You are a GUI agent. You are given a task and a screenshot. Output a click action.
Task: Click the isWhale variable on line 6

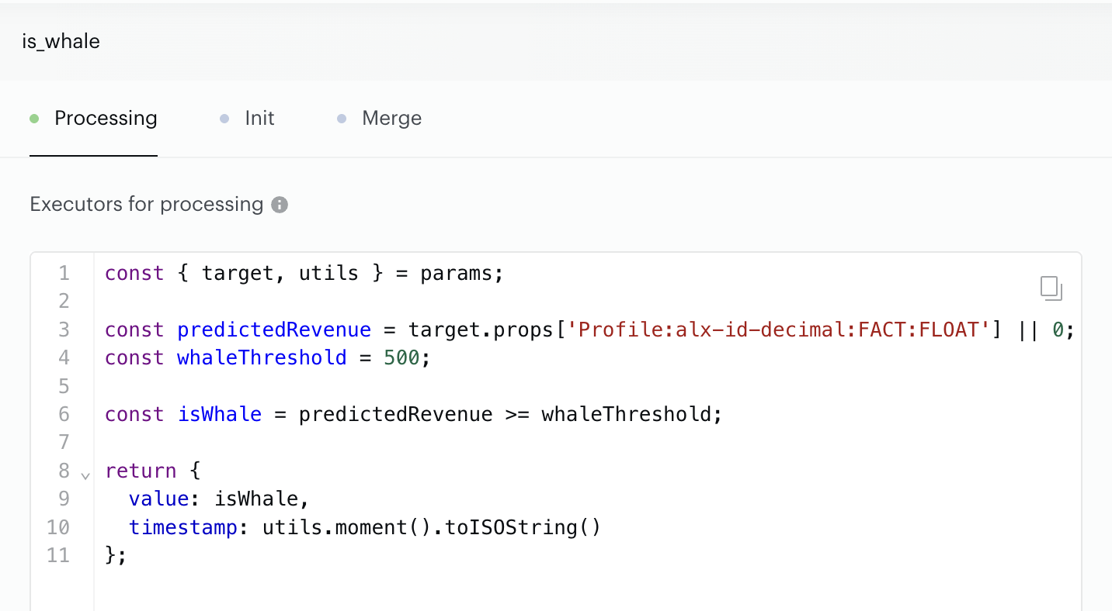220,414
